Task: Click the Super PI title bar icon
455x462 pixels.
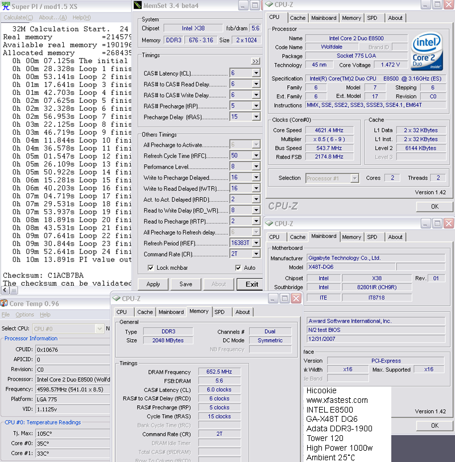Action: [x=5, y=6]
